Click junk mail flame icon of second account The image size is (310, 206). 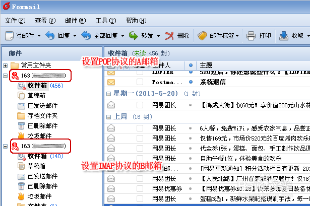21,196
